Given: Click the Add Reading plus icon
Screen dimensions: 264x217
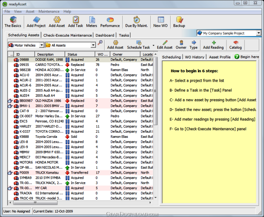Looking at the screenshot, I should tap(213, 45).
